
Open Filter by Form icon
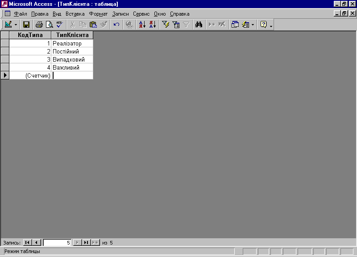(176, 25)
